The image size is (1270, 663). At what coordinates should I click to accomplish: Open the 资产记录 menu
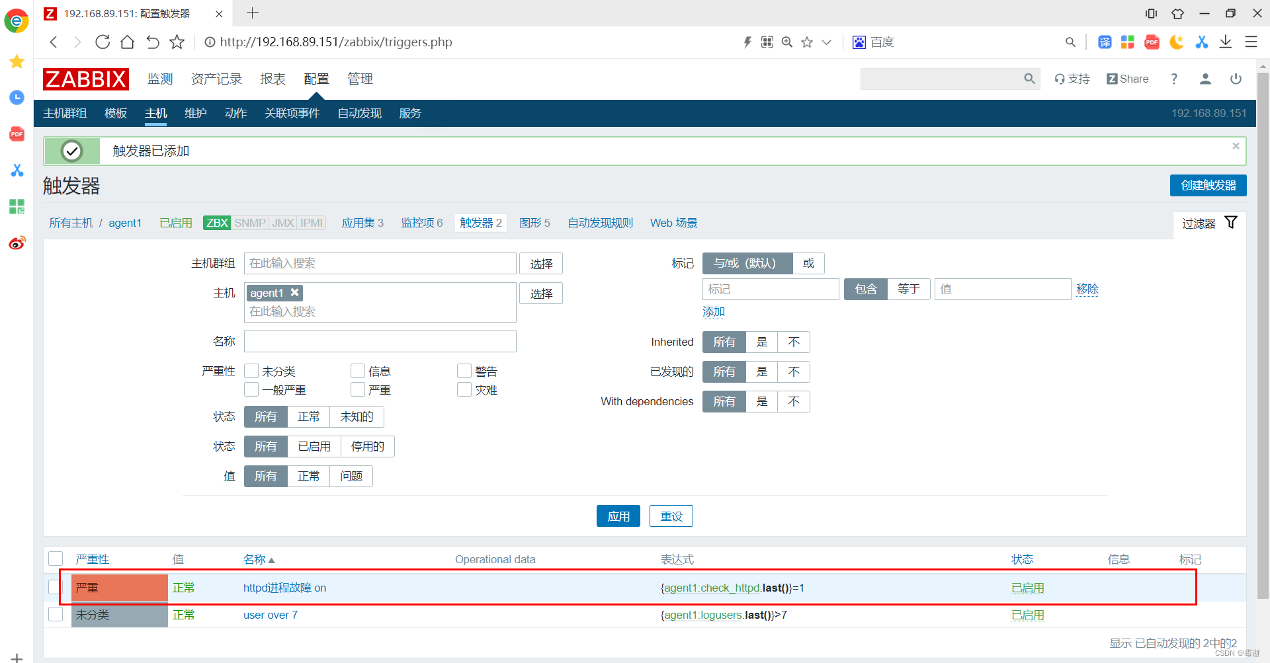(x=216, y=79)
